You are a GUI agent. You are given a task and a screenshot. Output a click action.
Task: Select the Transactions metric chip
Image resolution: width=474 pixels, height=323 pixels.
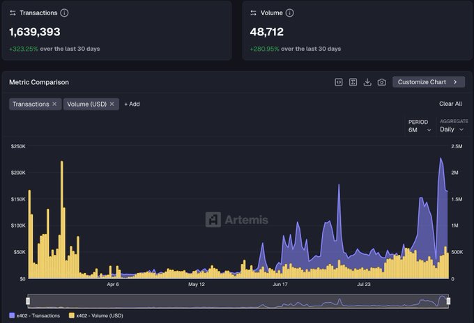(31, 104)
